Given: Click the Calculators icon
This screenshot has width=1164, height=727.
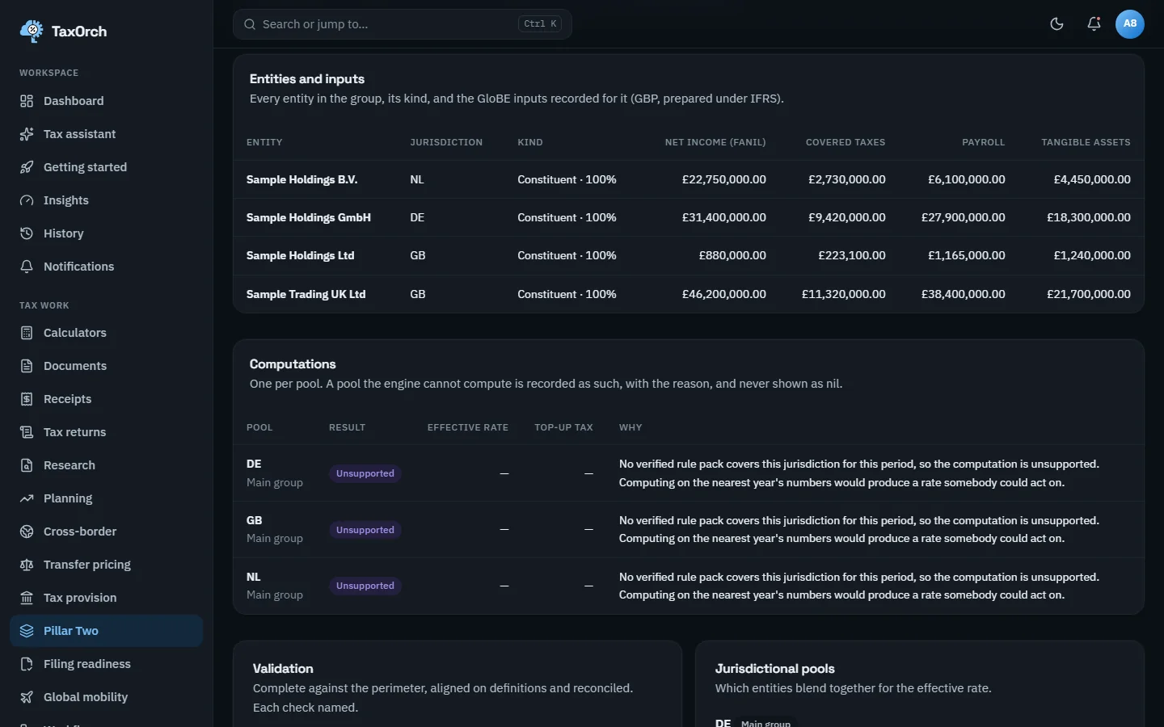Looking at the screenshot, I should [27, 333].
